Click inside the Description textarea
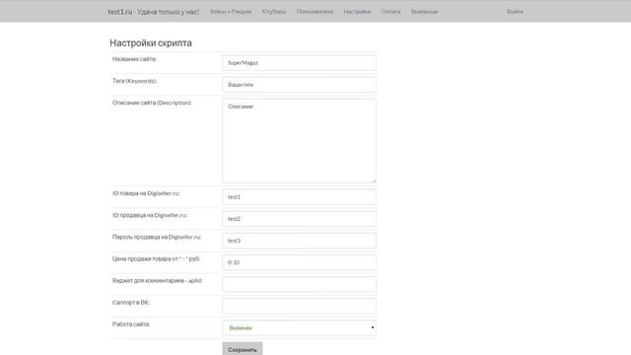Viewport: 631px width, 355px height. [299, 141]
